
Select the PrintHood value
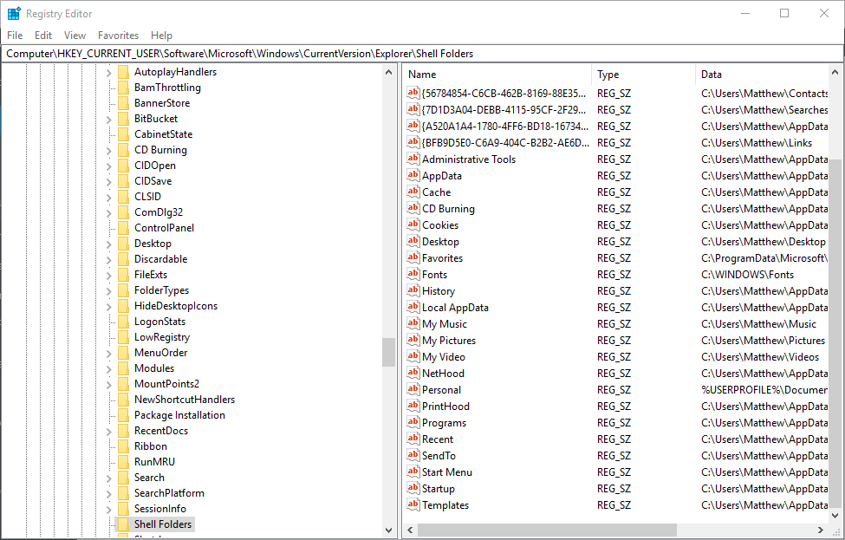445,406
